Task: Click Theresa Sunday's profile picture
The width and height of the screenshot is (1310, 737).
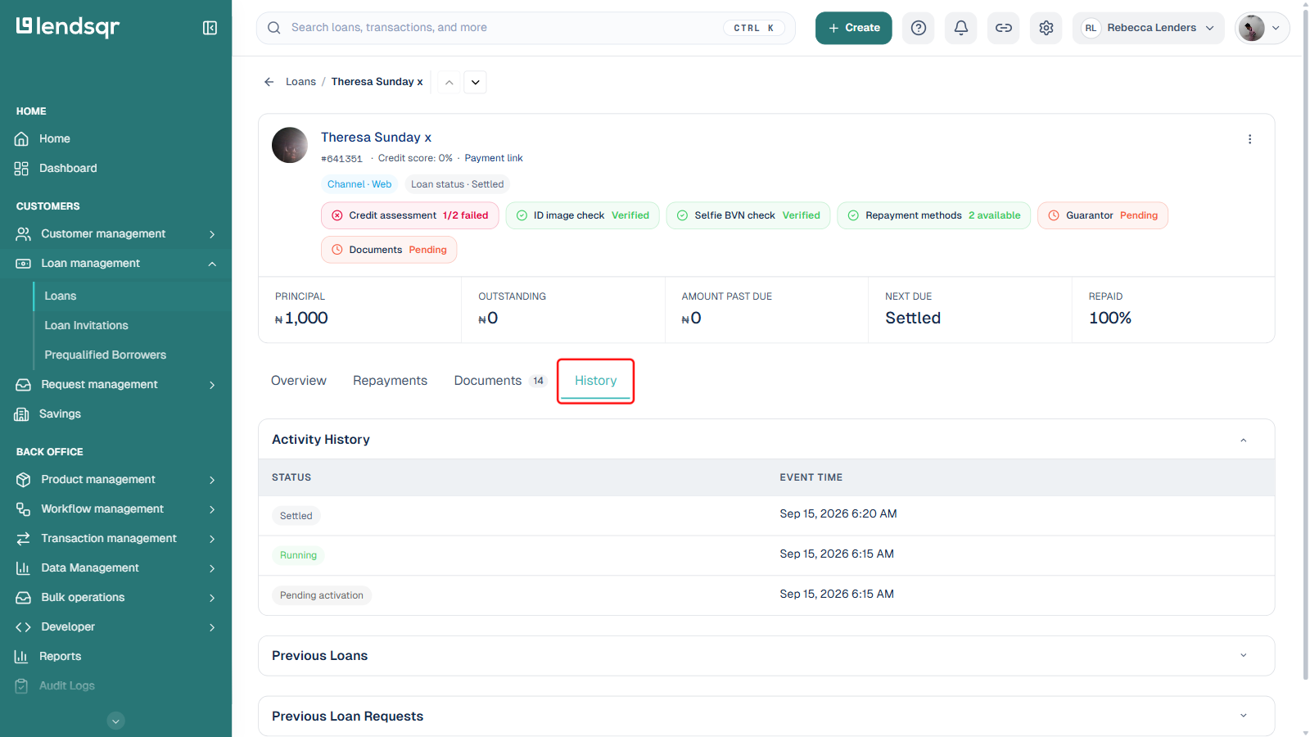Action: coord(290,145)
